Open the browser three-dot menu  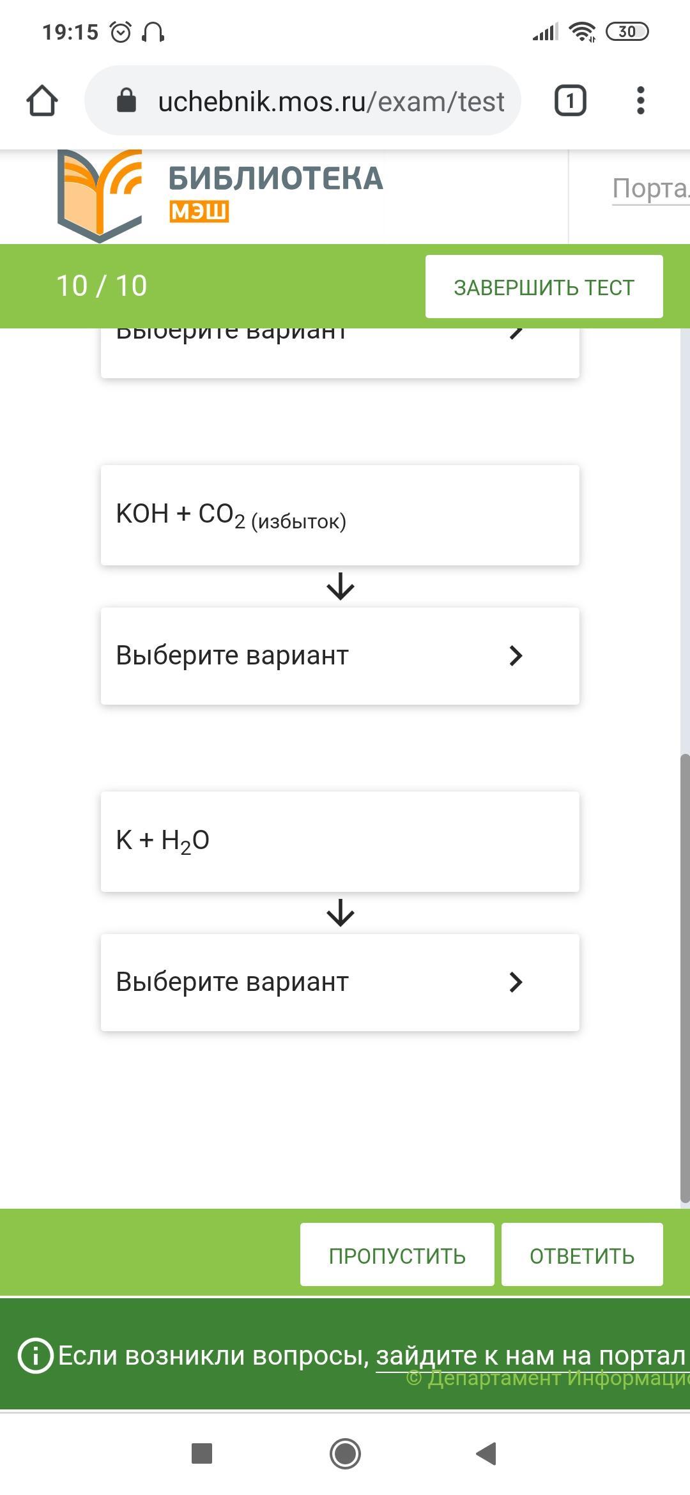(x=640, y=101)
